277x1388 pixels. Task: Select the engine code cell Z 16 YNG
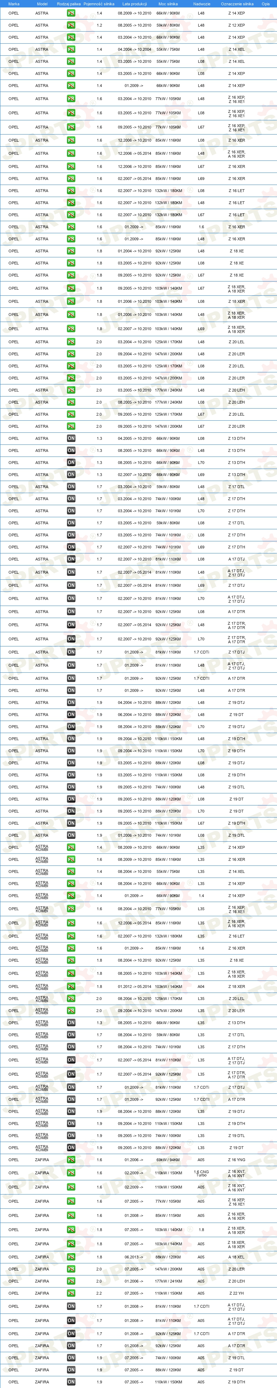pos(236,1160)
